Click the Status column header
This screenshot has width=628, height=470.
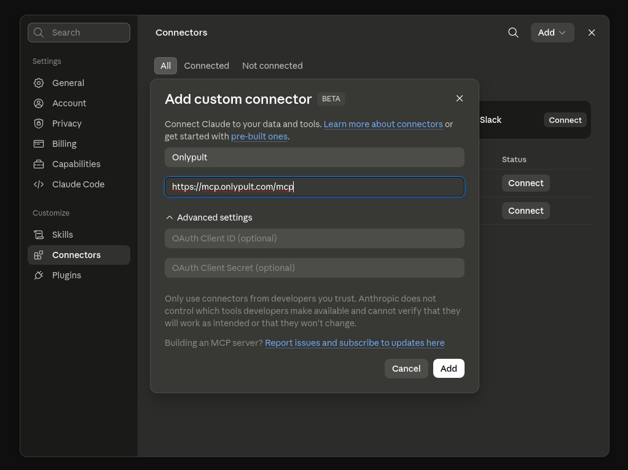[x=514, y=159]
